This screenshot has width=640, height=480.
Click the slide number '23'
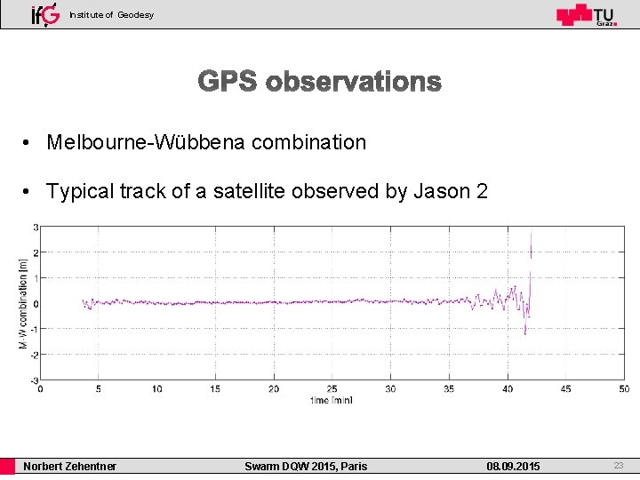[x=619, y=465]
